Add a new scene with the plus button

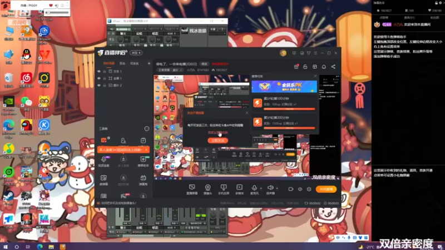pos(149,63)
